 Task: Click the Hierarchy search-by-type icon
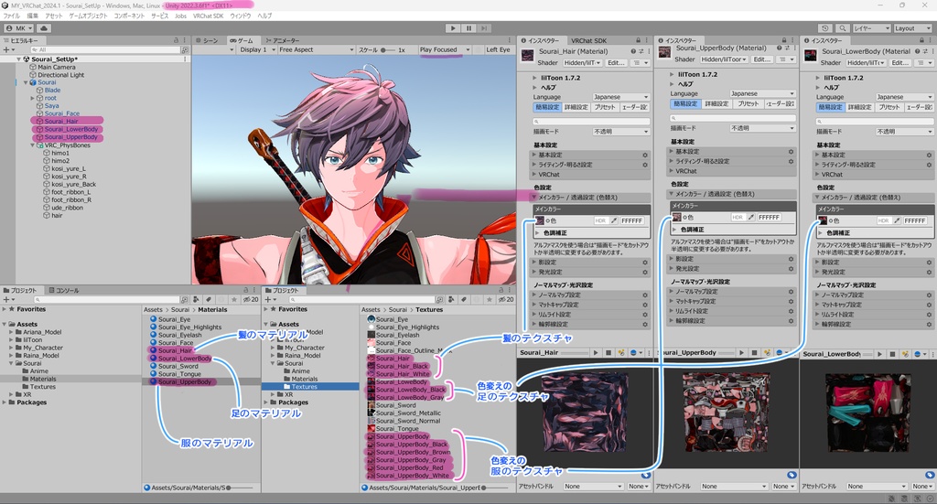click(x=185, y=49)
